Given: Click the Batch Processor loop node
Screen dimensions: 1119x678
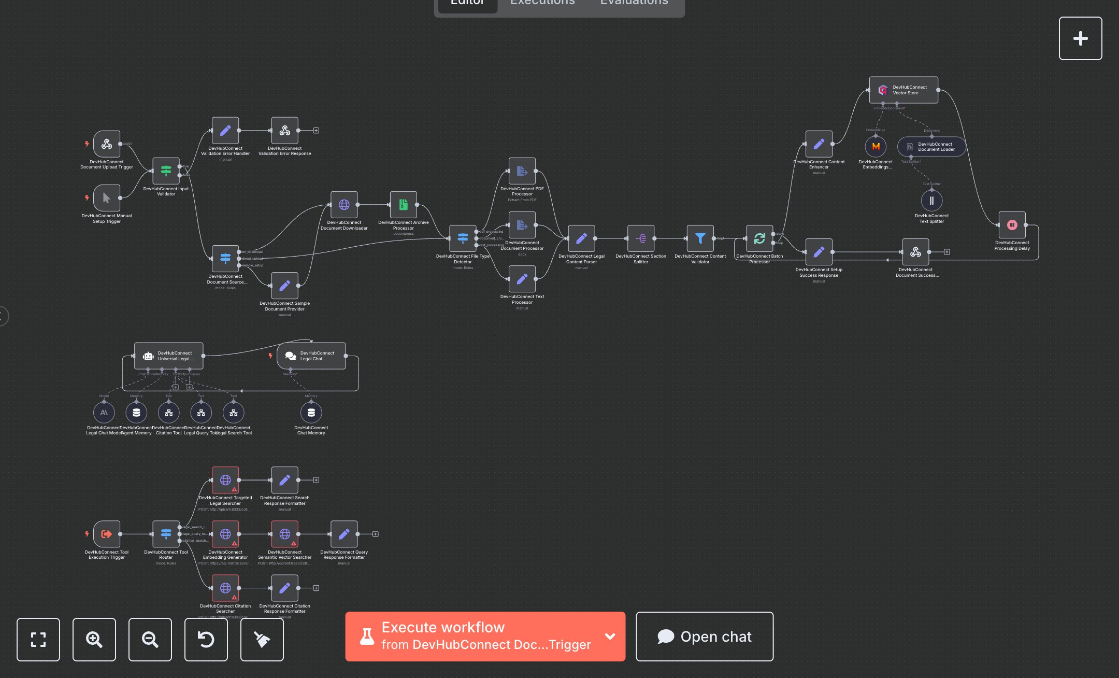Looking at the screenshot, I should (759, 238).
